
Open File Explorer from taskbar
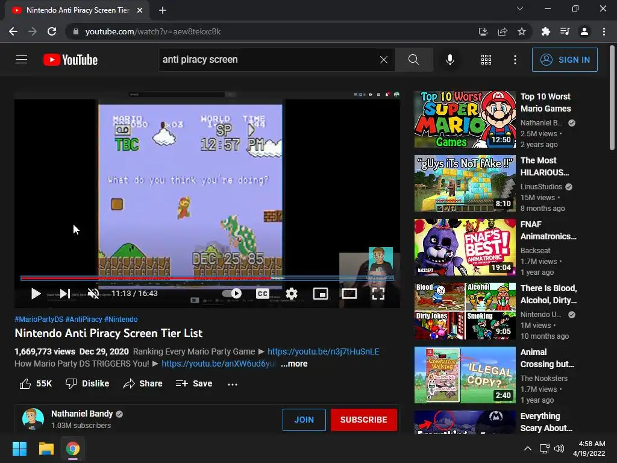tap(46, 449)
